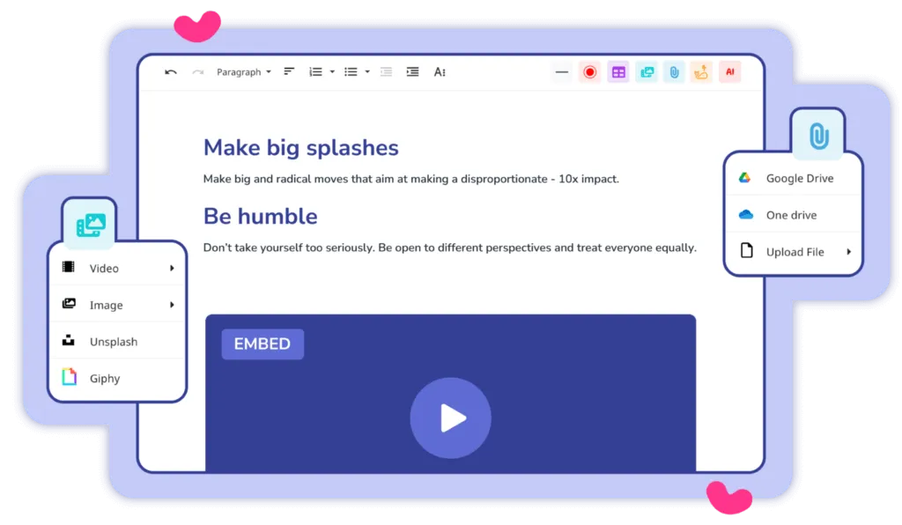This screenshot has width=902, height=525.
Task: Click the OneDrive cloud icon
Action: [x=746, y=214]
